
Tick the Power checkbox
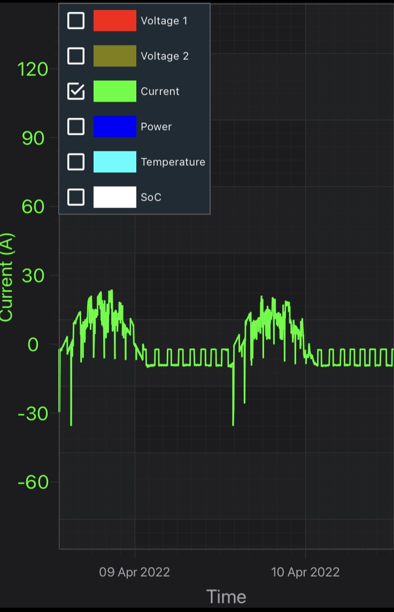point(76,126)
